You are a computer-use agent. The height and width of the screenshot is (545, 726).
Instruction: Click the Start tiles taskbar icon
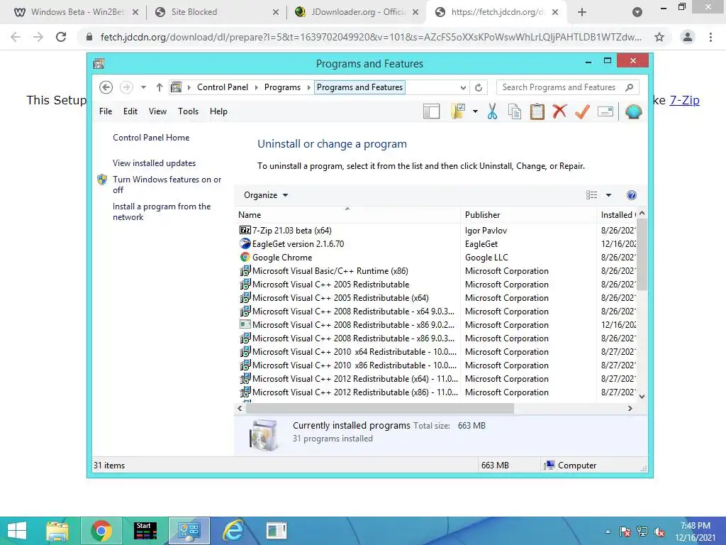145,531
